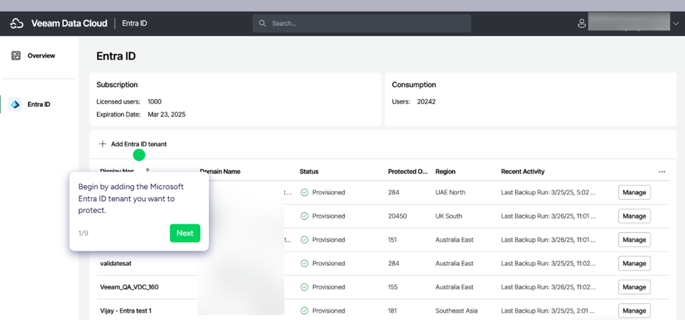The width and height of the screenshot is (685, 320).
Task: Click the Provisioned check icon in Veeam_QA_VDC_160 row
Action: (x=304, y=287)
